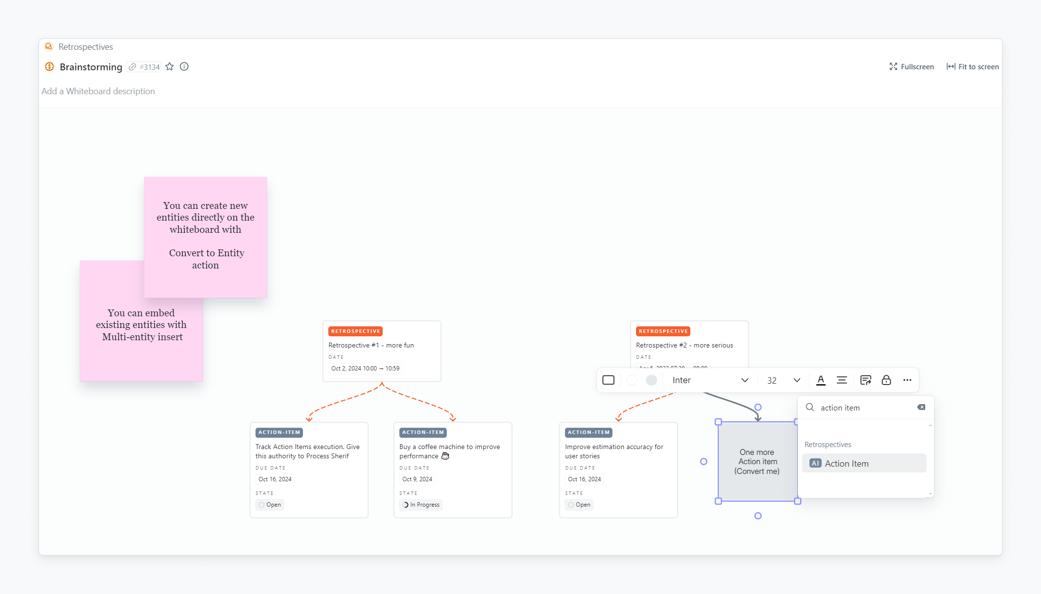Click the shape type rectangle icon
Viewport: 1041px width, 594px height.
click(x=608, y=380)
